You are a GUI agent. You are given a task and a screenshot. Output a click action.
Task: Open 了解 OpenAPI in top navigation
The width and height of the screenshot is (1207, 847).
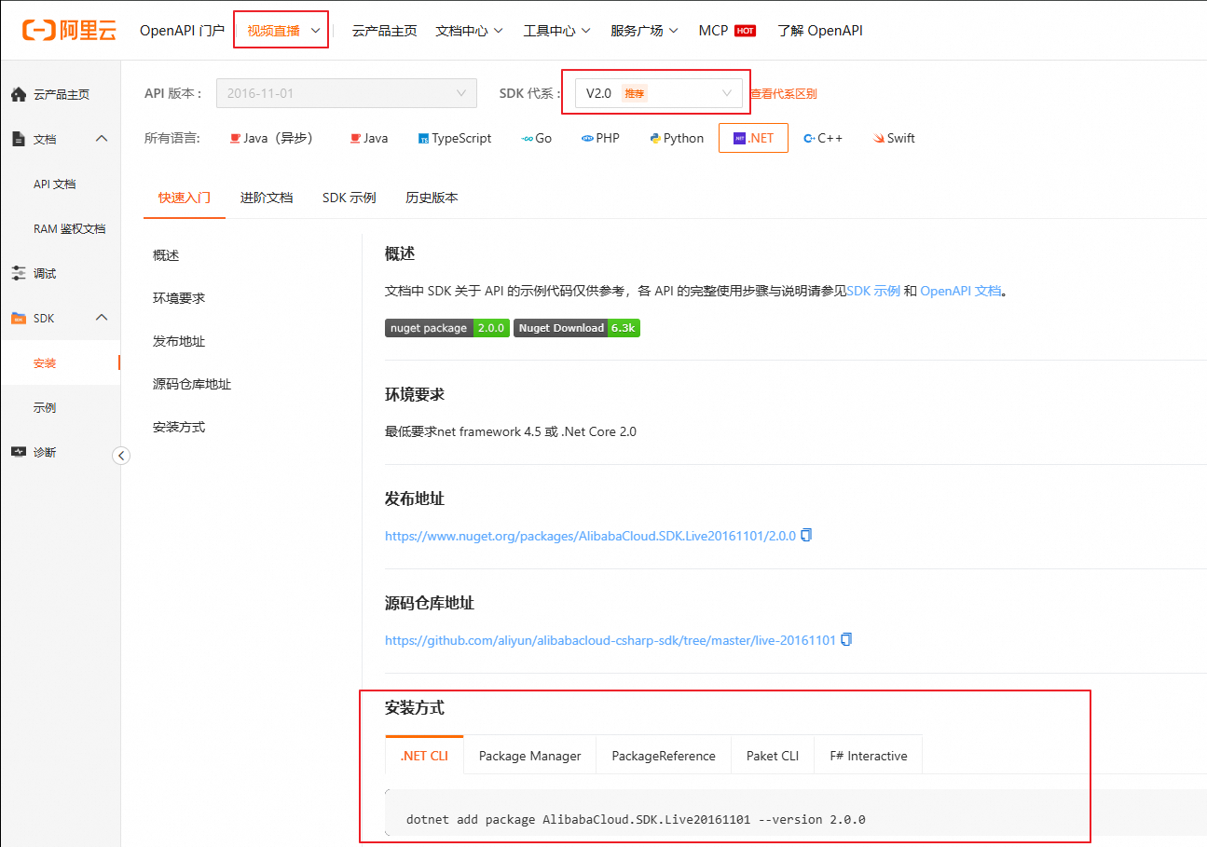click(x=820, y=31)
